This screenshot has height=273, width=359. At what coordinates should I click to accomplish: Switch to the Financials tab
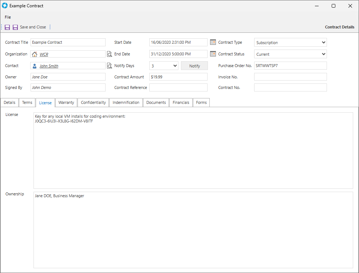(181, 102)
